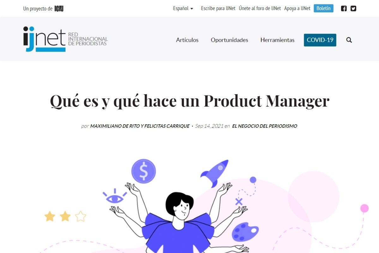The height and width of the screenshot is (253, 379).
Task: Click the rocket illustration in the article image
Action: 215,173
